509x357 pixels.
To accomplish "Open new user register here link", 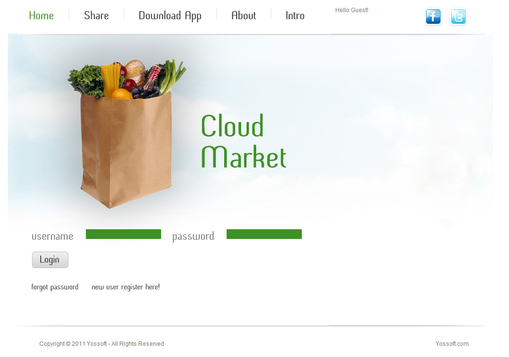I will pos(126,287).
